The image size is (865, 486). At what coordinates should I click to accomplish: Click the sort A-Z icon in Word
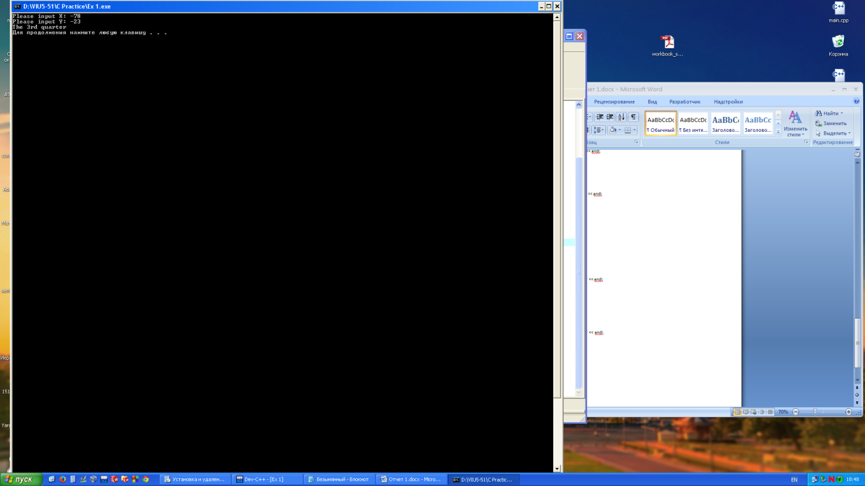621,117
